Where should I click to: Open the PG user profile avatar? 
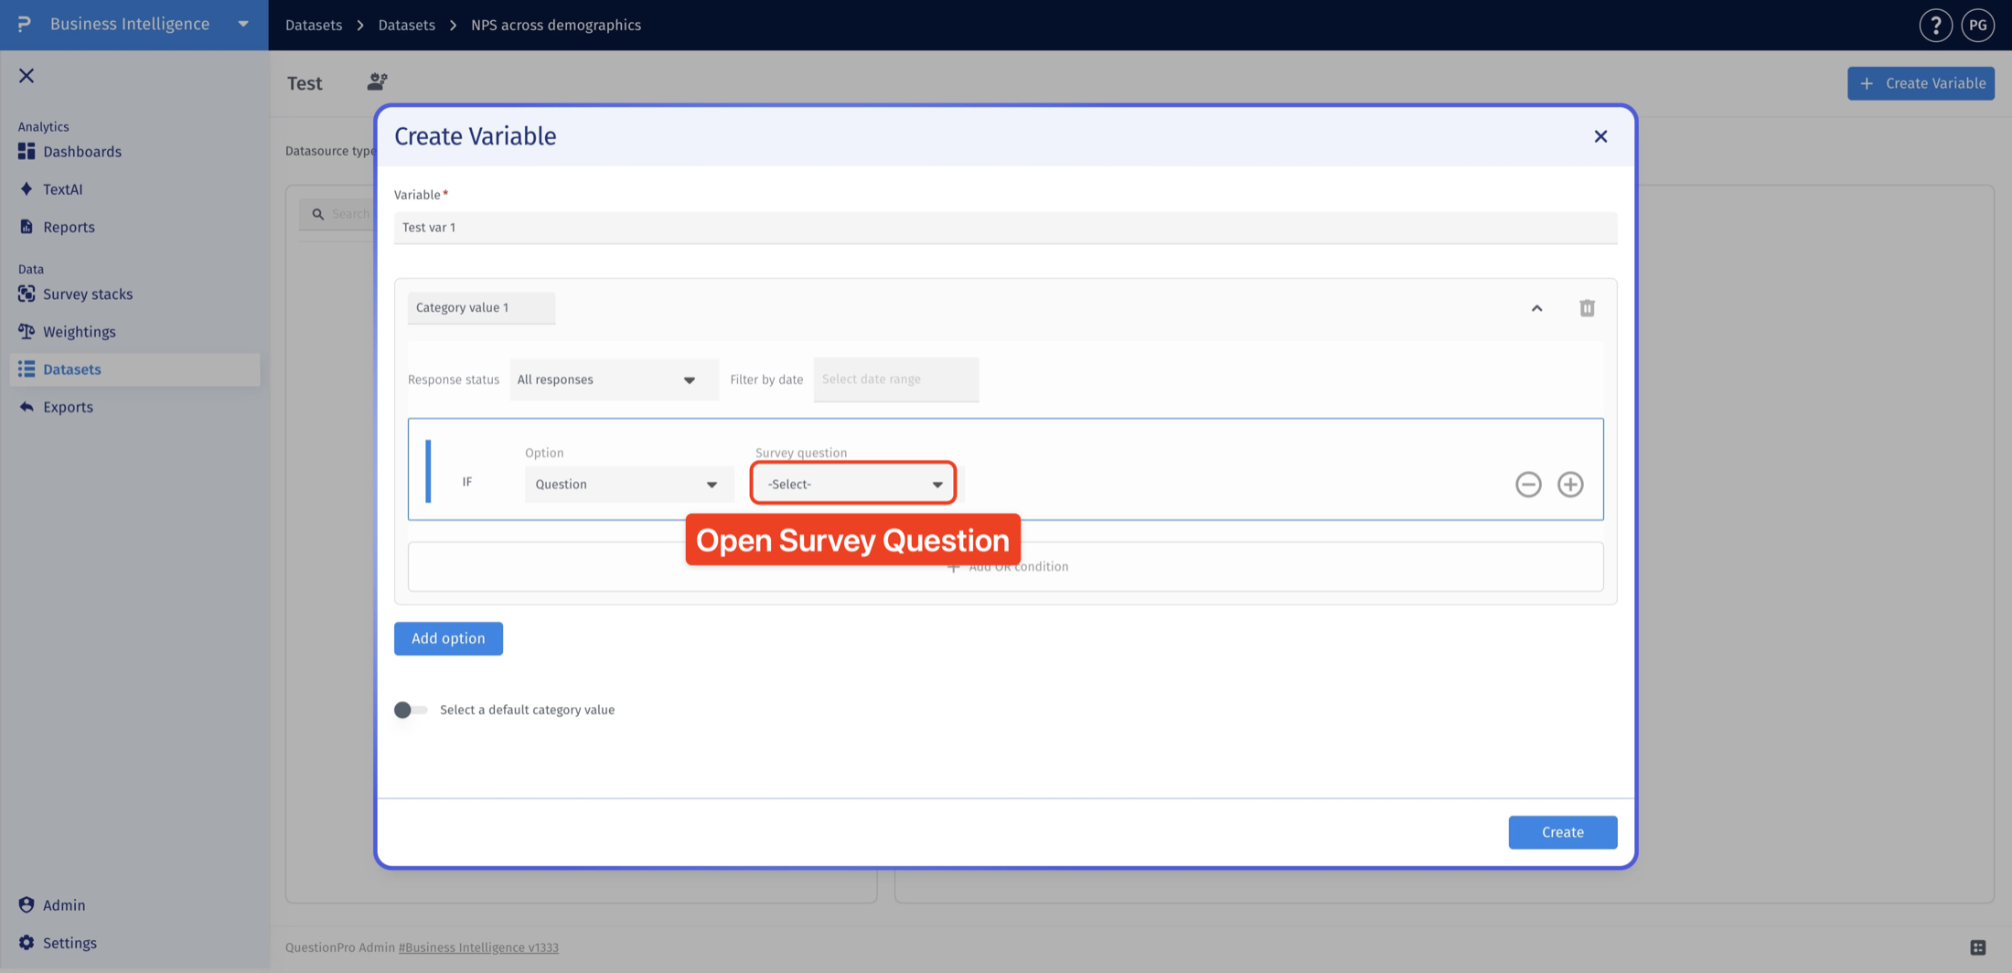click(1977, 25)
